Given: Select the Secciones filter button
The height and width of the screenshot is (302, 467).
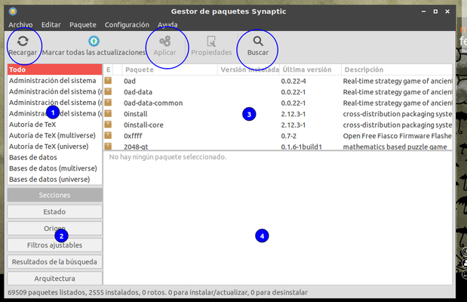Looking at the screenshot, I should click(55, 195).
